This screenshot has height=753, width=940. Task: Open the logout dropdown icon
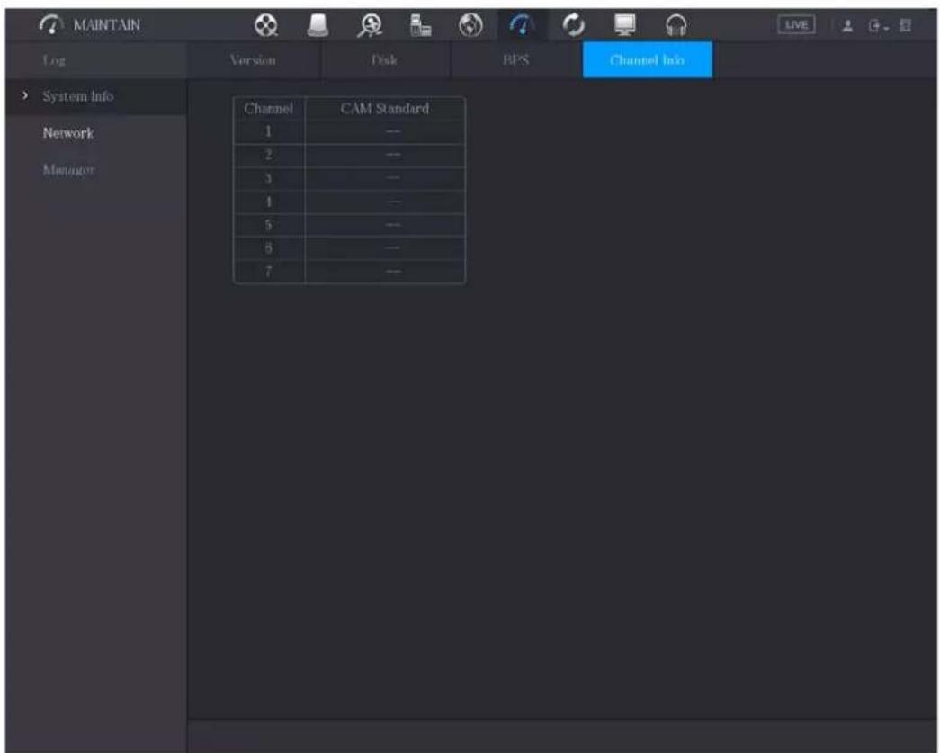[878, 26]
